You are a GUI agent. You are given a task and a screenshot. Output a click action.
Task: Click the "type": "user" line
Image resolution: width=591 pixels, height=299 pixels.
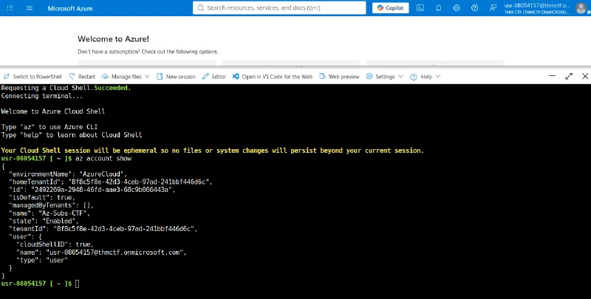[x=42, y=260]
